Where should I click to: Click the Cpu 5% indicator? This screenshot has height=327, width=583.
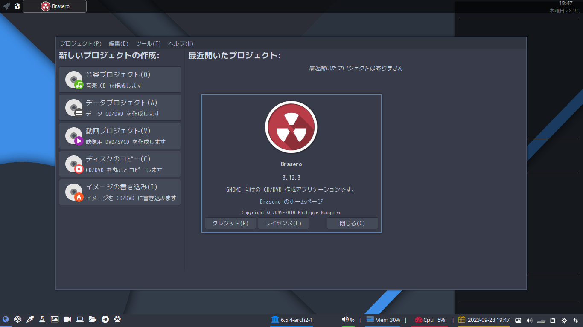tap(429, 320)
